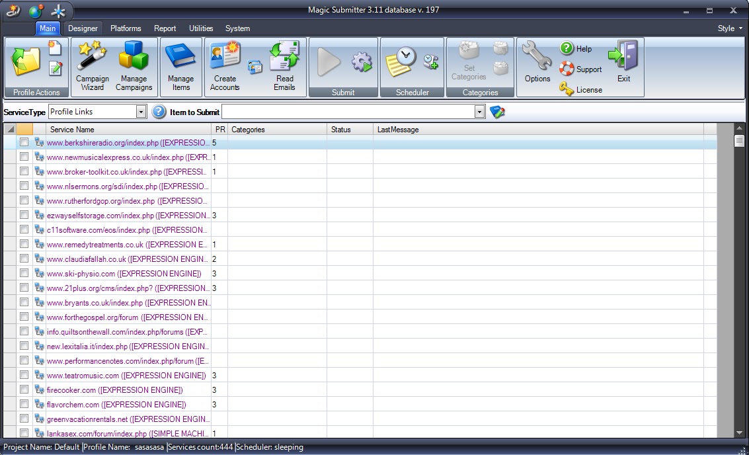
Task: Click the swirl icon in the title bar
Action: tap(13, 10)
